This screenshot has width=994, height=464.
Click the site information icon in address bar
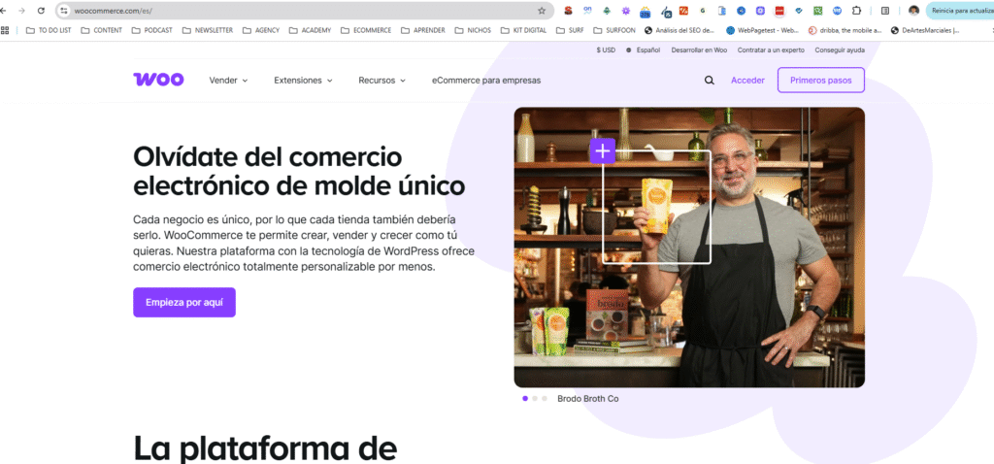64,11
